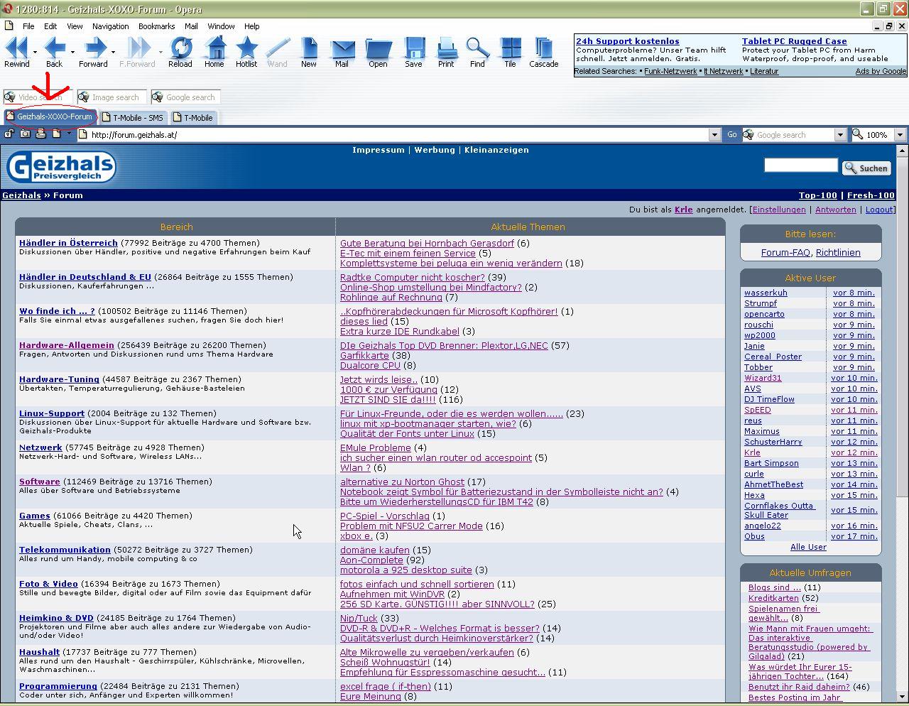Expand the Rewind button dropdown arrow
Image resolution: width=909 pixels, height=706 pixels.
click(35, 52)
